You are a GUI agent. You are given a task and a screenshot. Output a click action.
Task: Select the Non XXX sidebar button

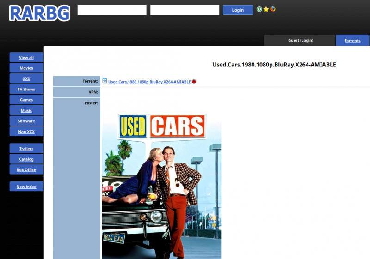pos(26,132)
